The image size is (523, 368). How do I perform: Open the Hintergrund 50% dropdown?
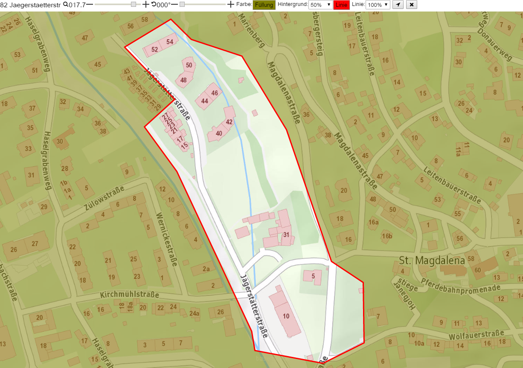click(320, 5)
